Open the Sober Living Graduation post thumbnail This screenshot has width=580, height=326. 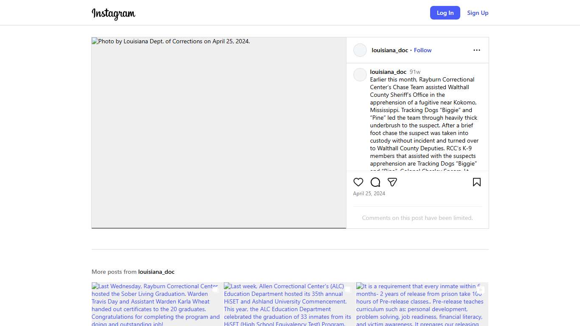coord(156,304)
